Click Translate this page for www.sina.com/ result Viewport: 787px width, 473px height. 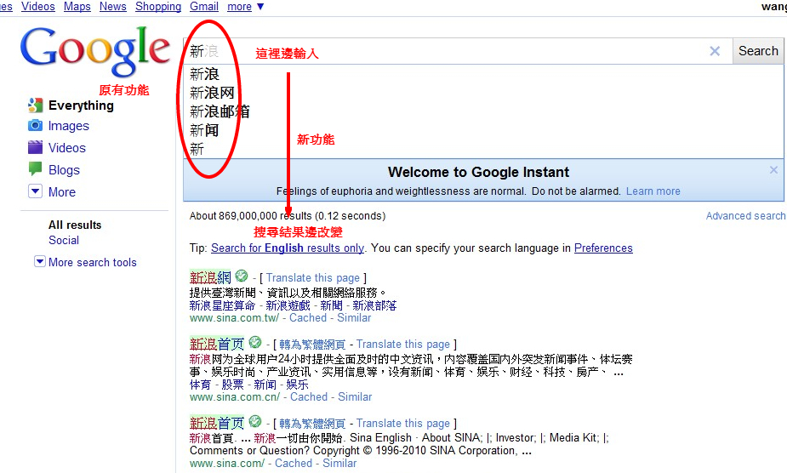403,424
